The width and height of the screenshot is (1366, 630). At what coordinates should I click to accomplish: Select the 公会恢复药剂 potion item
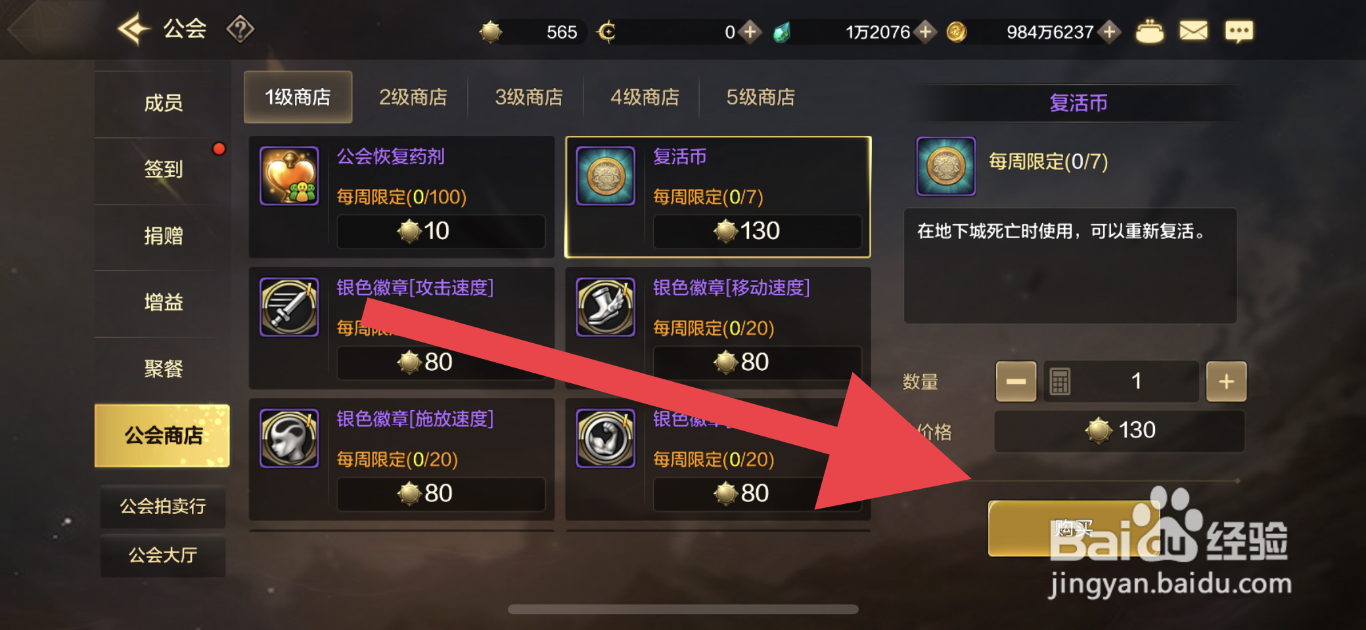click(x=402, y=197)
